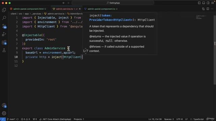Select 'AdminService' class breadcrumb segment
This screenshot has height=121, width=216.
coord(75,14)
